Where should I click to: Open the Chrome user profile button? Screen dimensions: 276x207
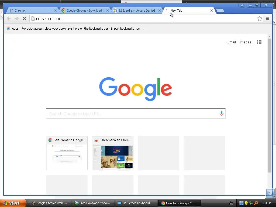click(x=242, y=5)
